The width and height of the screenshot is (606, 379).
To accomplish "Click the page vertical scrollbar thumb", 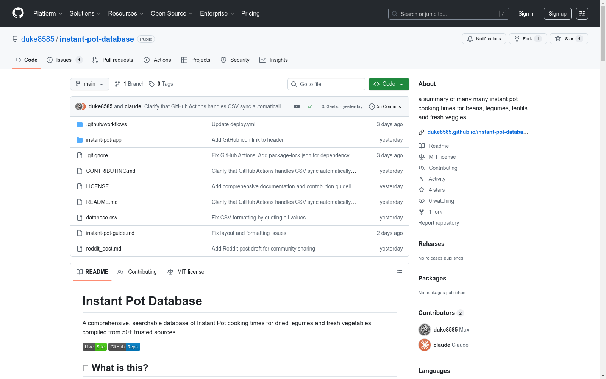I will click(x=603, y=33).
